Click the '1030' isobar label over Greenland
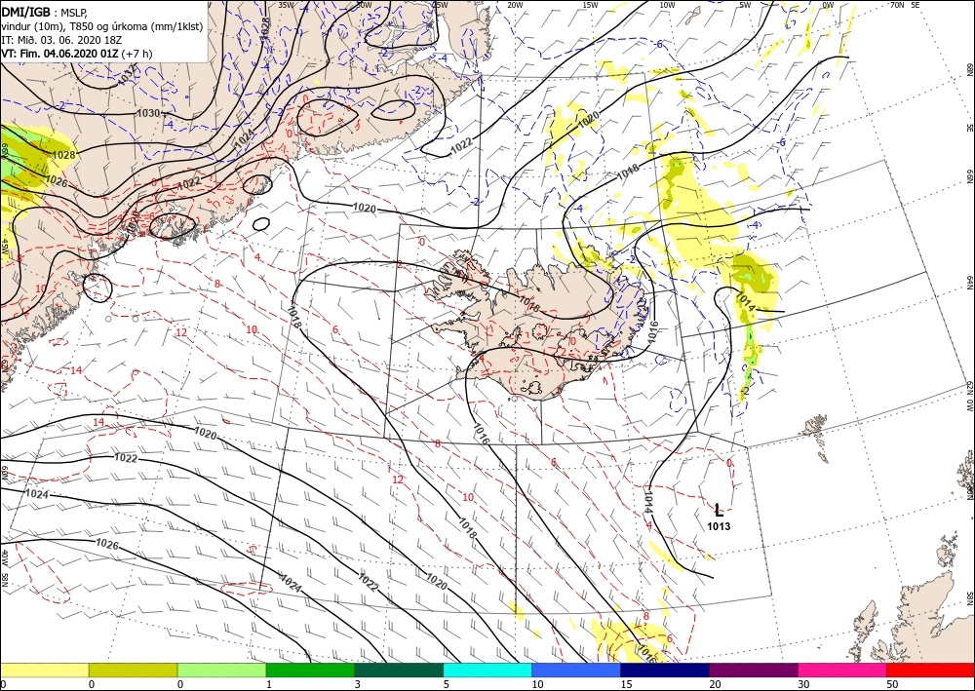Screen dimensions: 975x691 click(x=148, y=113)
